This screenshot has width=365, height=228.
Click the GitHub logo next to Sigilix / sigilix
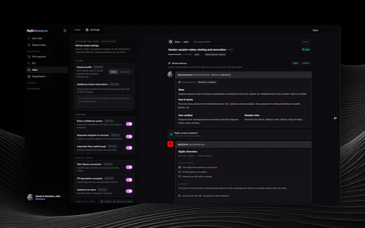(x=170, y=42)
